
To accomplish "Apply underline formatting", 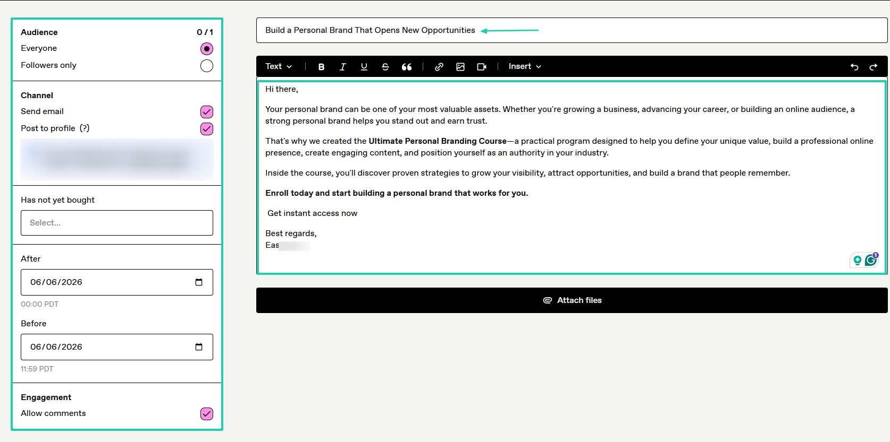I will coord(364,67).
